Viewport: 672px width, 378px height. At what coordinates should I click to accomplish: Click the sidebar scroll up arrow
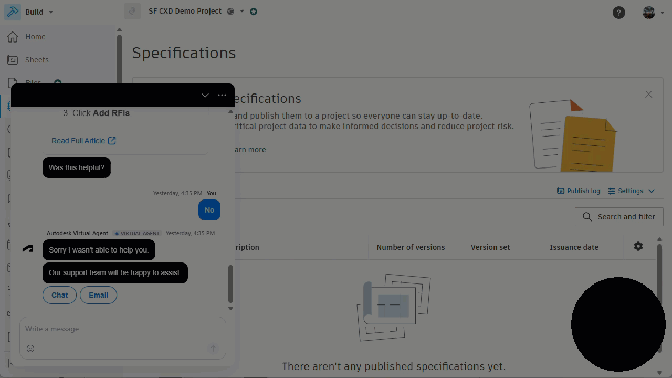click(119, 30)
